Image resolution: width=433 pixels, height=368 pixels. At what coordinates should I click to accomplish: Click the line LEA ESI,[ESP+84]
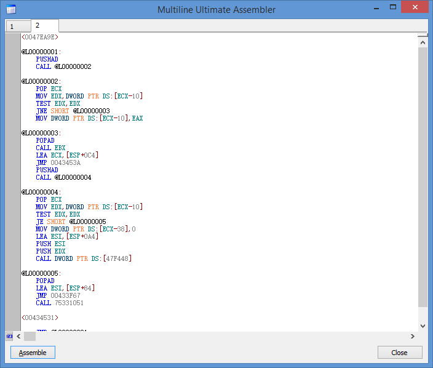[65, 288]
